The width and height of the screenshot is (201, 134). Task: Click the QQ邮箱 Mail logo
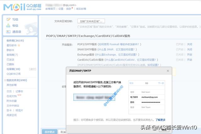click(x=22, y=7)
